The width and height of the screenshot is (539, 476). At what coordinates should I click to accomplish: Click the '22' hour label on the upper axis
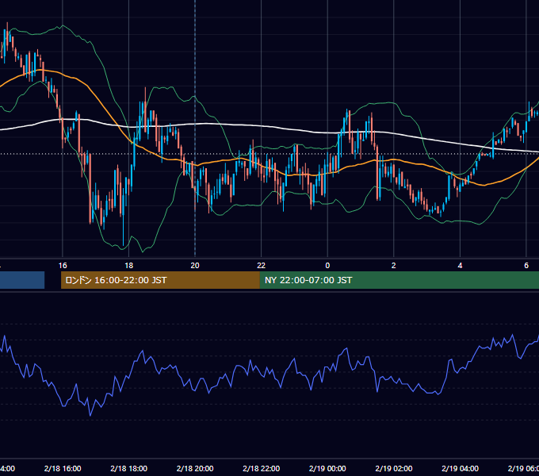(x=262, y=266)
